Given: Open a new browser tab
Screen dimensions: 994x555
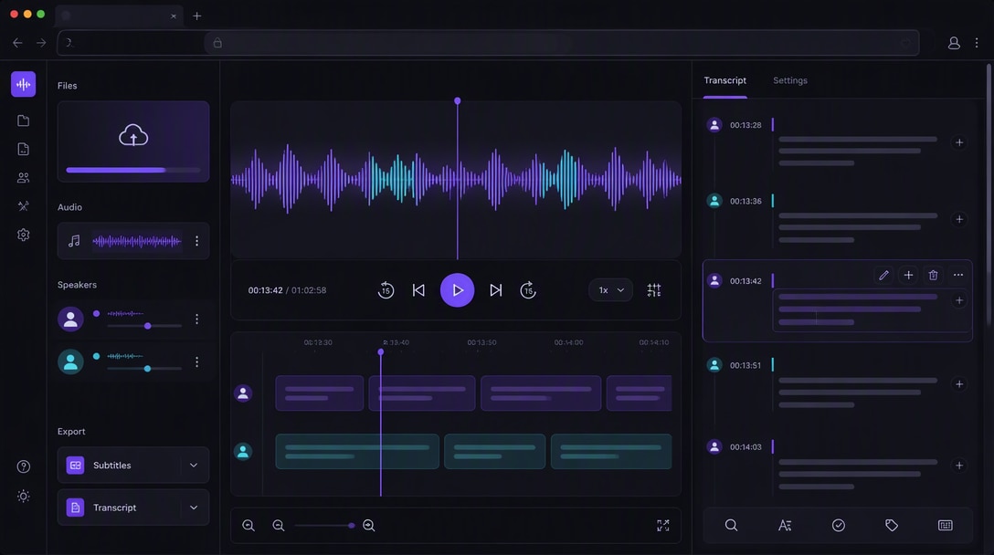Looking at the screenshot, I should (x=197, y=16).
